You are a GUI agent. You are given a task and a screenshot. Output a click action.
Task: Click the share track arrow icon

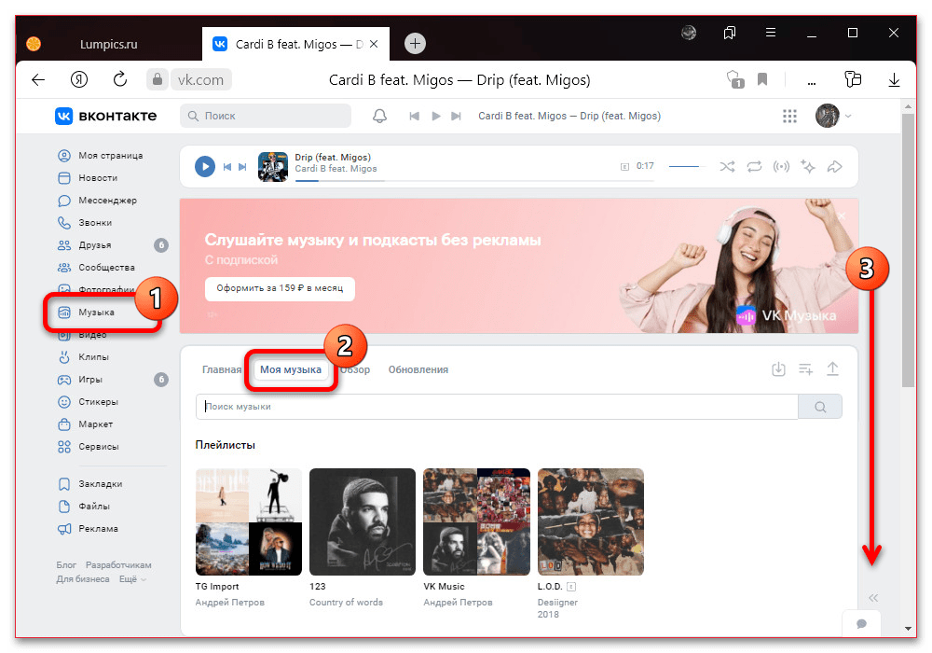click(834, 167)
